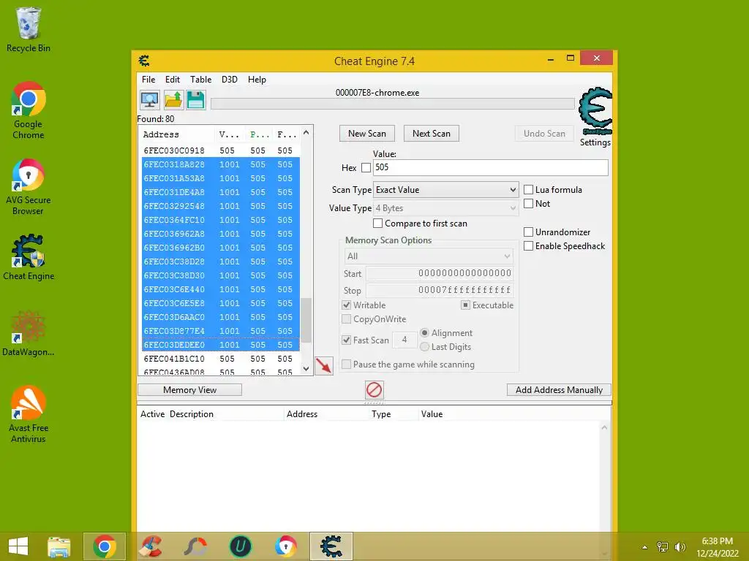
Task: Select address row 6FEC041B1C10
Action: tap(221, 358)
